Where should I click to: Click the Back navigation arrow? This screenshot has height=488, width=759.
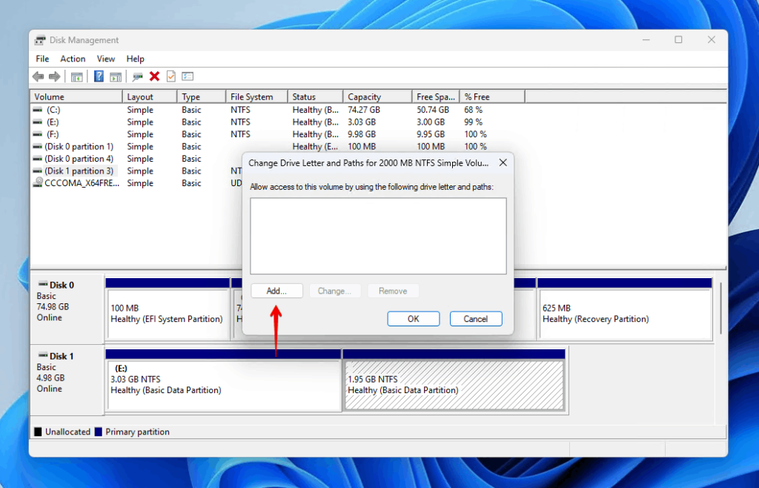(x=38, y=76)
